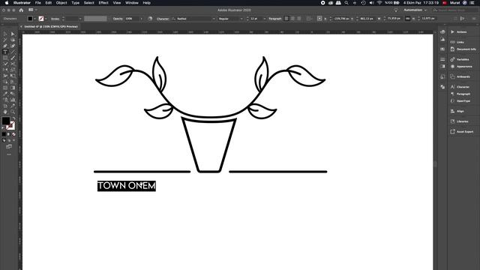
Task: Click the Search Adobe Stock field
Action: click(x=454, y=10)
